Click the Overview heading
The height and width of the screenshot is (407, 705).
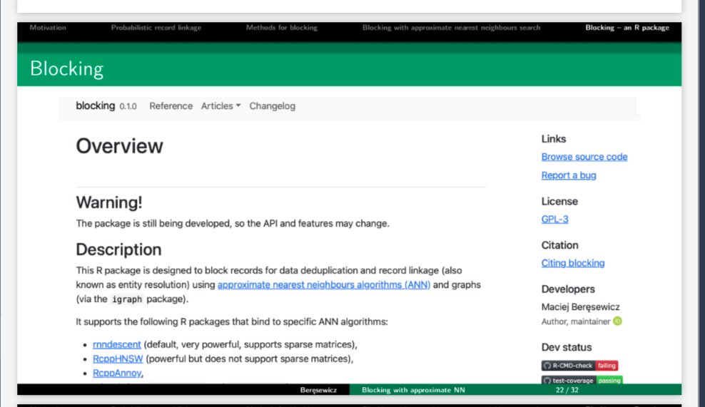[x=119, y=146]
